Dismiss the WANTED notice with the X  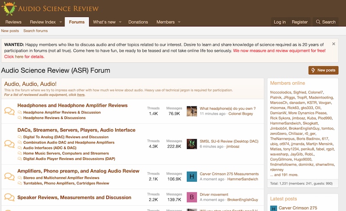(x=333, y=44)
